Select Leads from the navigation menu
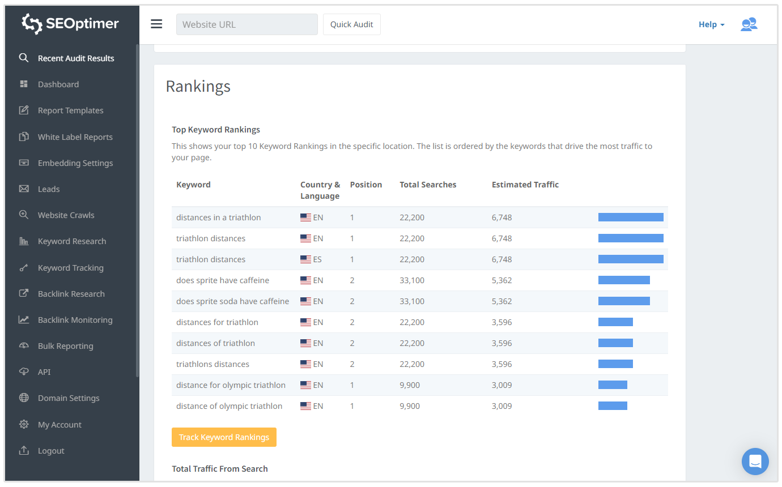 tap(50, 189)
